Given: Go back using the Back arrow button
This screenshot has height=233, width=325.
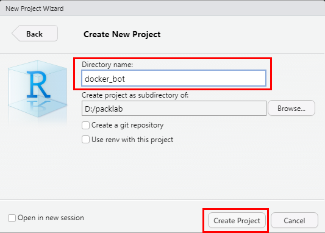Looking at the screenshot, I should (x=35, y=34).
